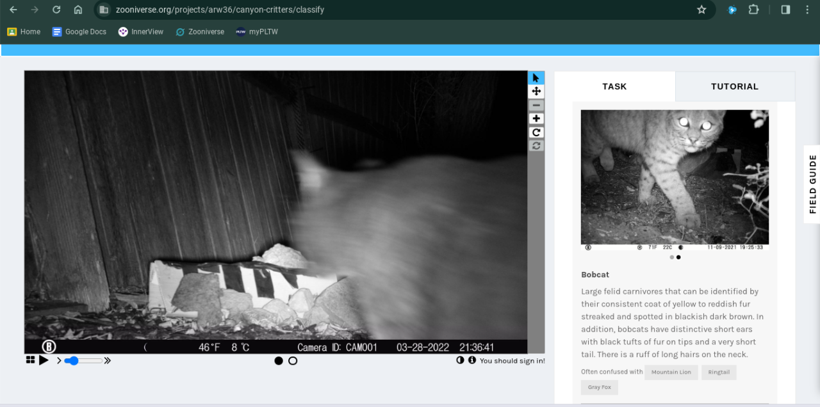820x407 pixels.
Task: Reset the image view
Action: (x=536, y=145)
